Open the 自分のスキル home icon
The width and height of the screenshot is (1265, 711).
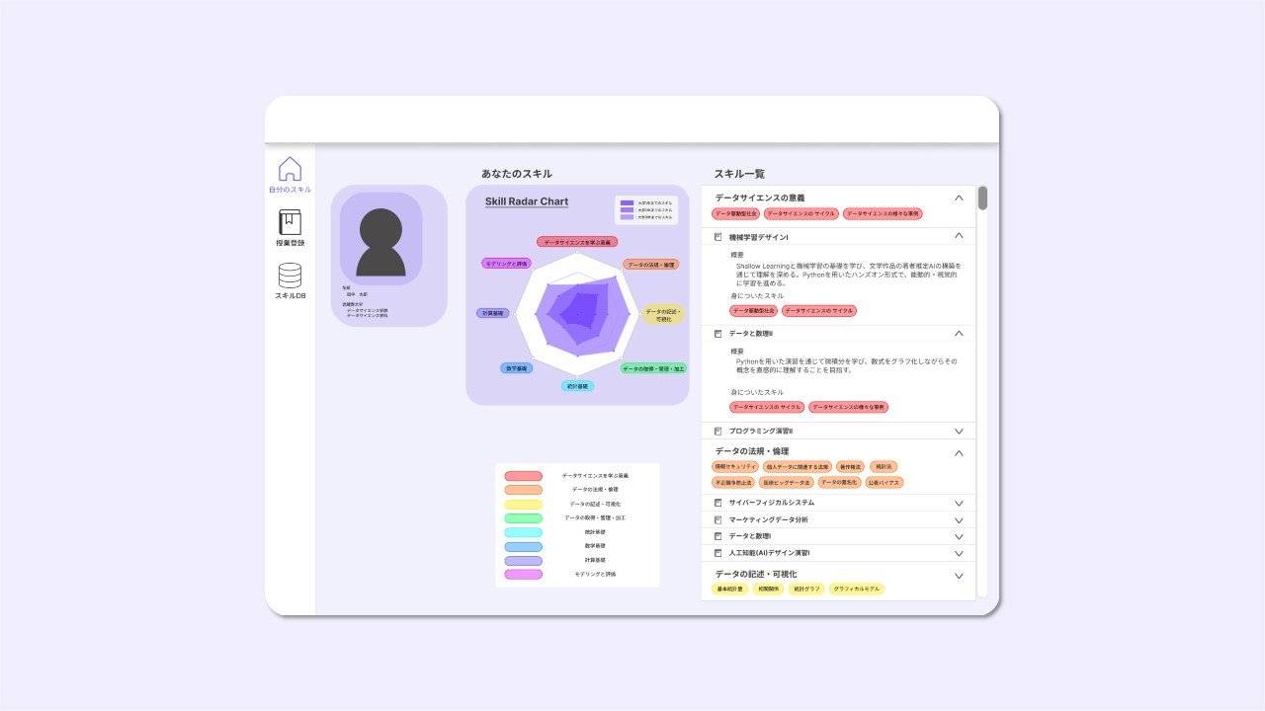click(x=290, y=170)
